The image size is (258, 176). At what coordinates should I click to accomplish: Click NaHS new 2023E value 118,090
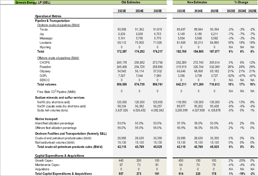181,102
